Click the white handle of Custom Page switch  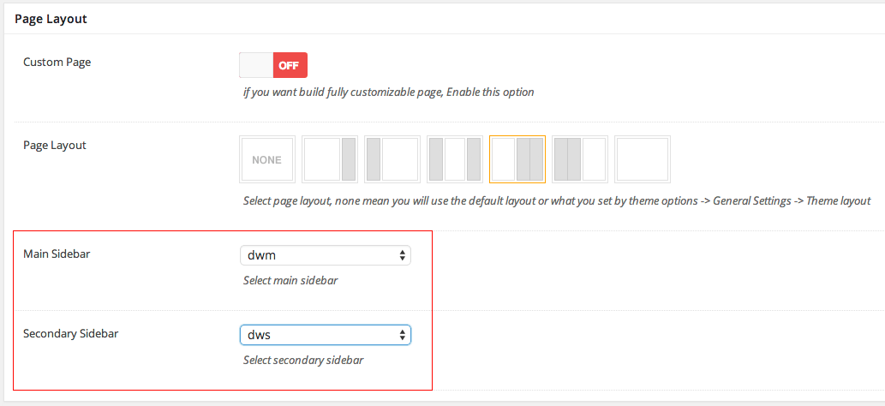pyautogui.click(x=256, y=65)
